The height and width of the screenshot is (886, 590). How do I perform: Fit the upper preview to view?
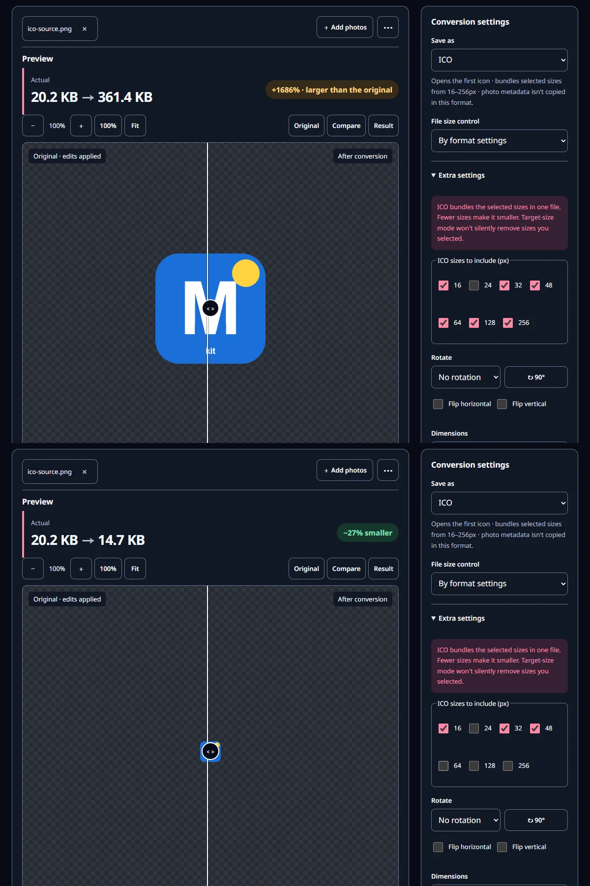pos(135,126)
